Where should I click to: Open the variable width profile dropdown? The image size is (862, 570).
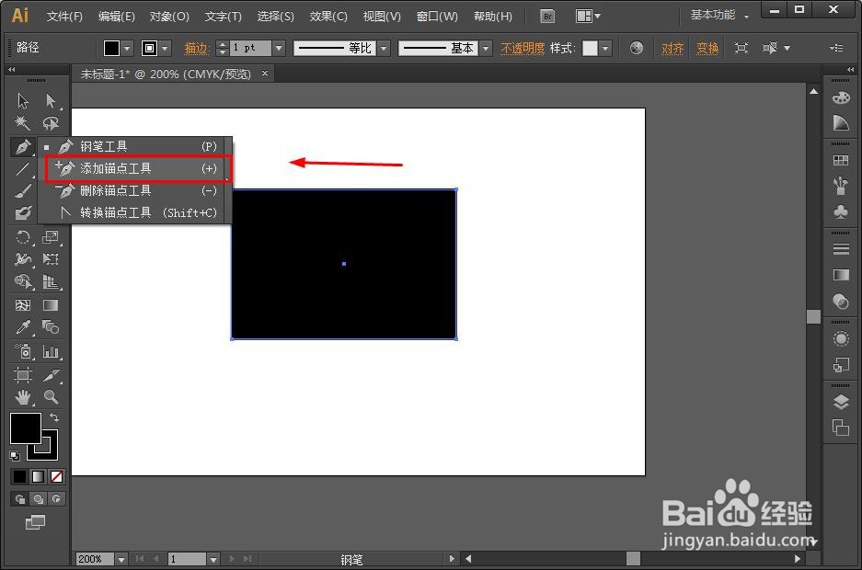coord(384,49)
